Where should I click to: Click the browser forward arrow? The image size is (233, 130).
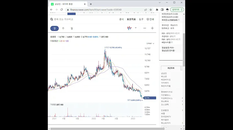[56, 10]
